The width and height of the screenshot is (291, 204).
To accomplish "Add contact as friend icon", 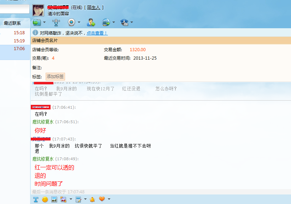I will [91, 23].
